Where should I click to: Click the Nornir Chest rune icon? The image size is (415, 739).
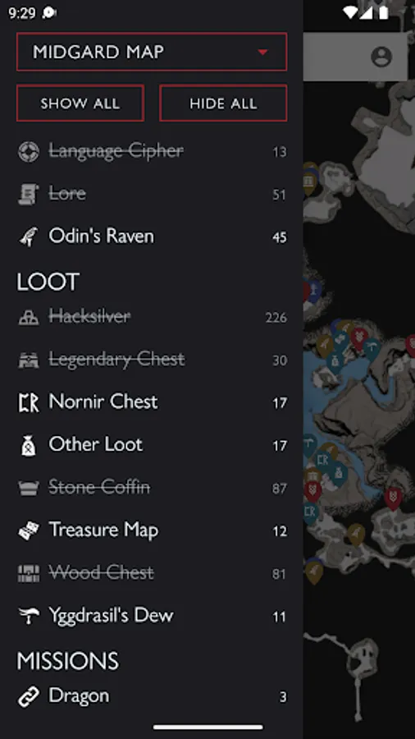pos(28,403)
